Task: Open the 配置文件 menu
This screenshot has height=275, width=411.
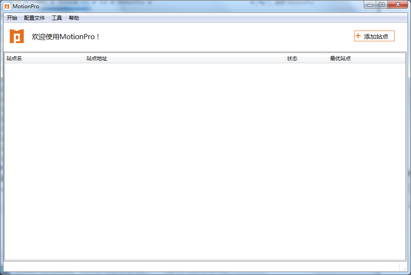Action: tap(34, 18)
